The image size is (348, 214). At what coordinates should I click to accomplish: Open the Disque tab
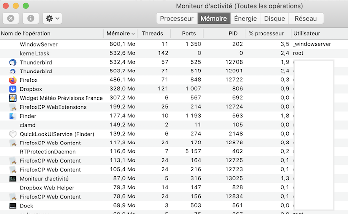tap(274, 18)
